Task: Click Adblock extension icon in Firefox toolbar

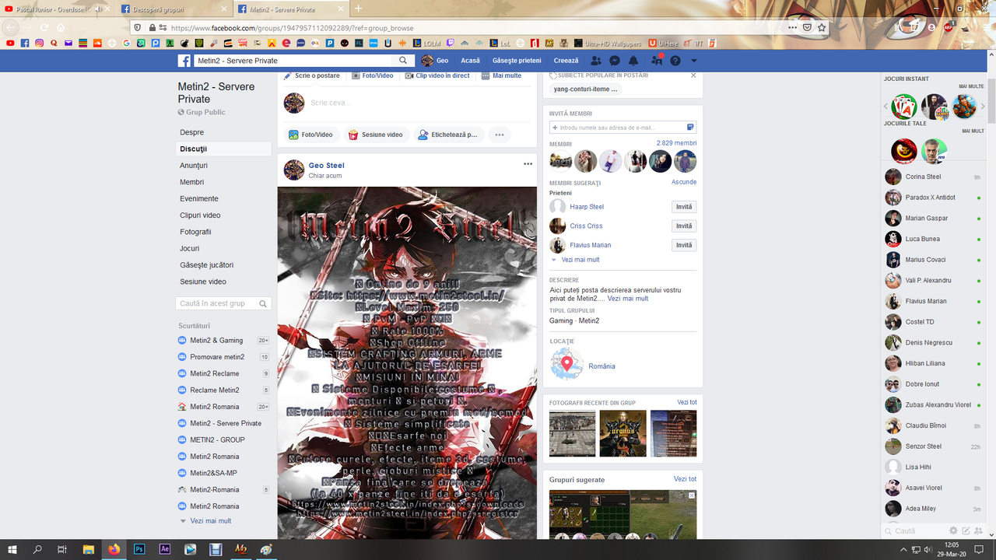Action: 949,27
